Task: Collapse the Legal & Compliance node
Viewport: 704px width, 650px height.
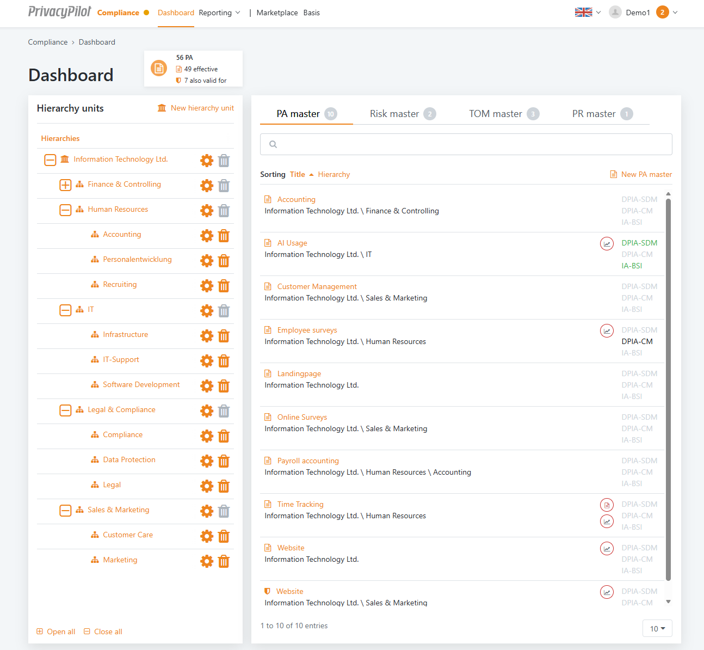Action: (x=65, y=410)
